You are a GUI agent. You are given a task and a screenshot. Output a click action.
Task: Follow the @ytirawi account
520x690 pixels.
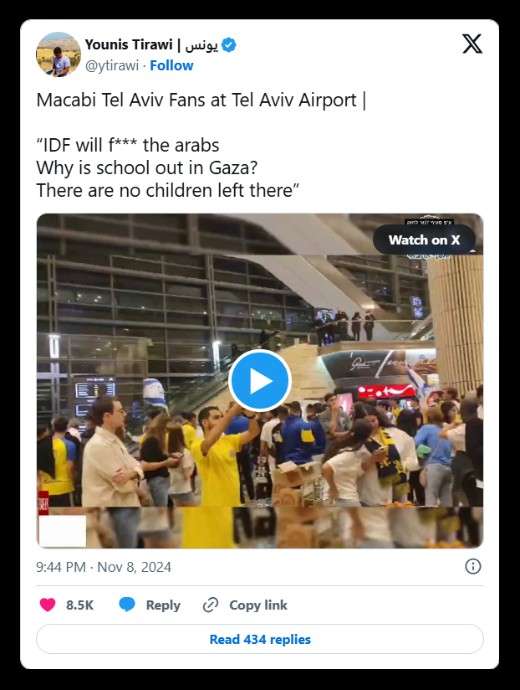pyautogui.click(x=171, y=65)
